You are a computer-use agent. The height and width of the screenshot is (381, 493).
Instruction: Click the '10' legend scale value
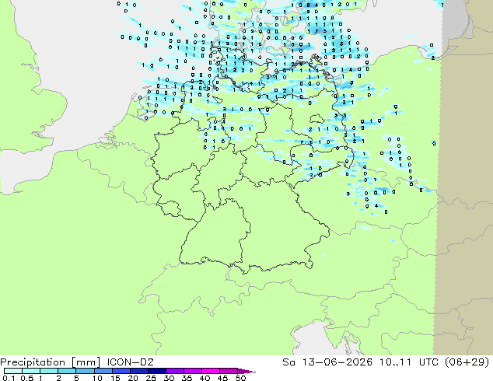click(97, 378)
